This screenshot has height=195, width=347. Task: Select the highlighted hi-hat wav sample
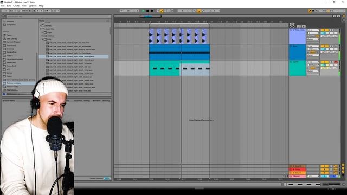74,56
